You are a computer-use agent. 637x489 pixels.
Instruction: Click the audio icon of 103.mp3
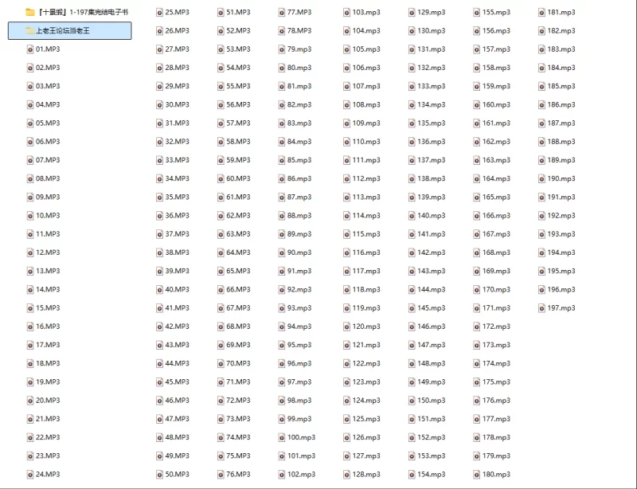(x=346, y=12)
